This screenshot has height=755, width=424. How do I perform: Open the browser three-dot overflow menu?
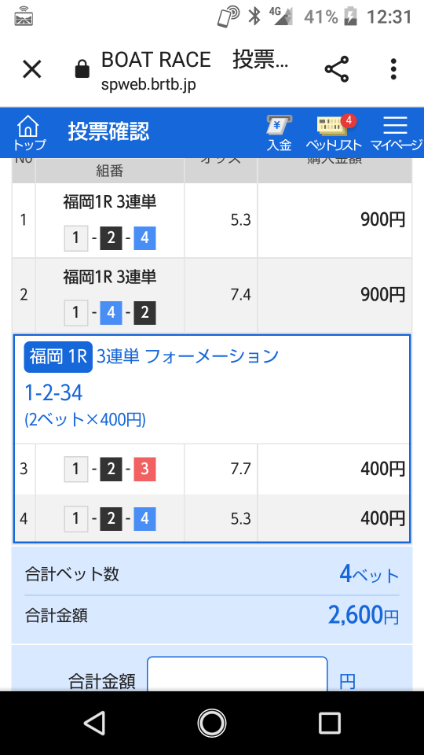point(393,69)
